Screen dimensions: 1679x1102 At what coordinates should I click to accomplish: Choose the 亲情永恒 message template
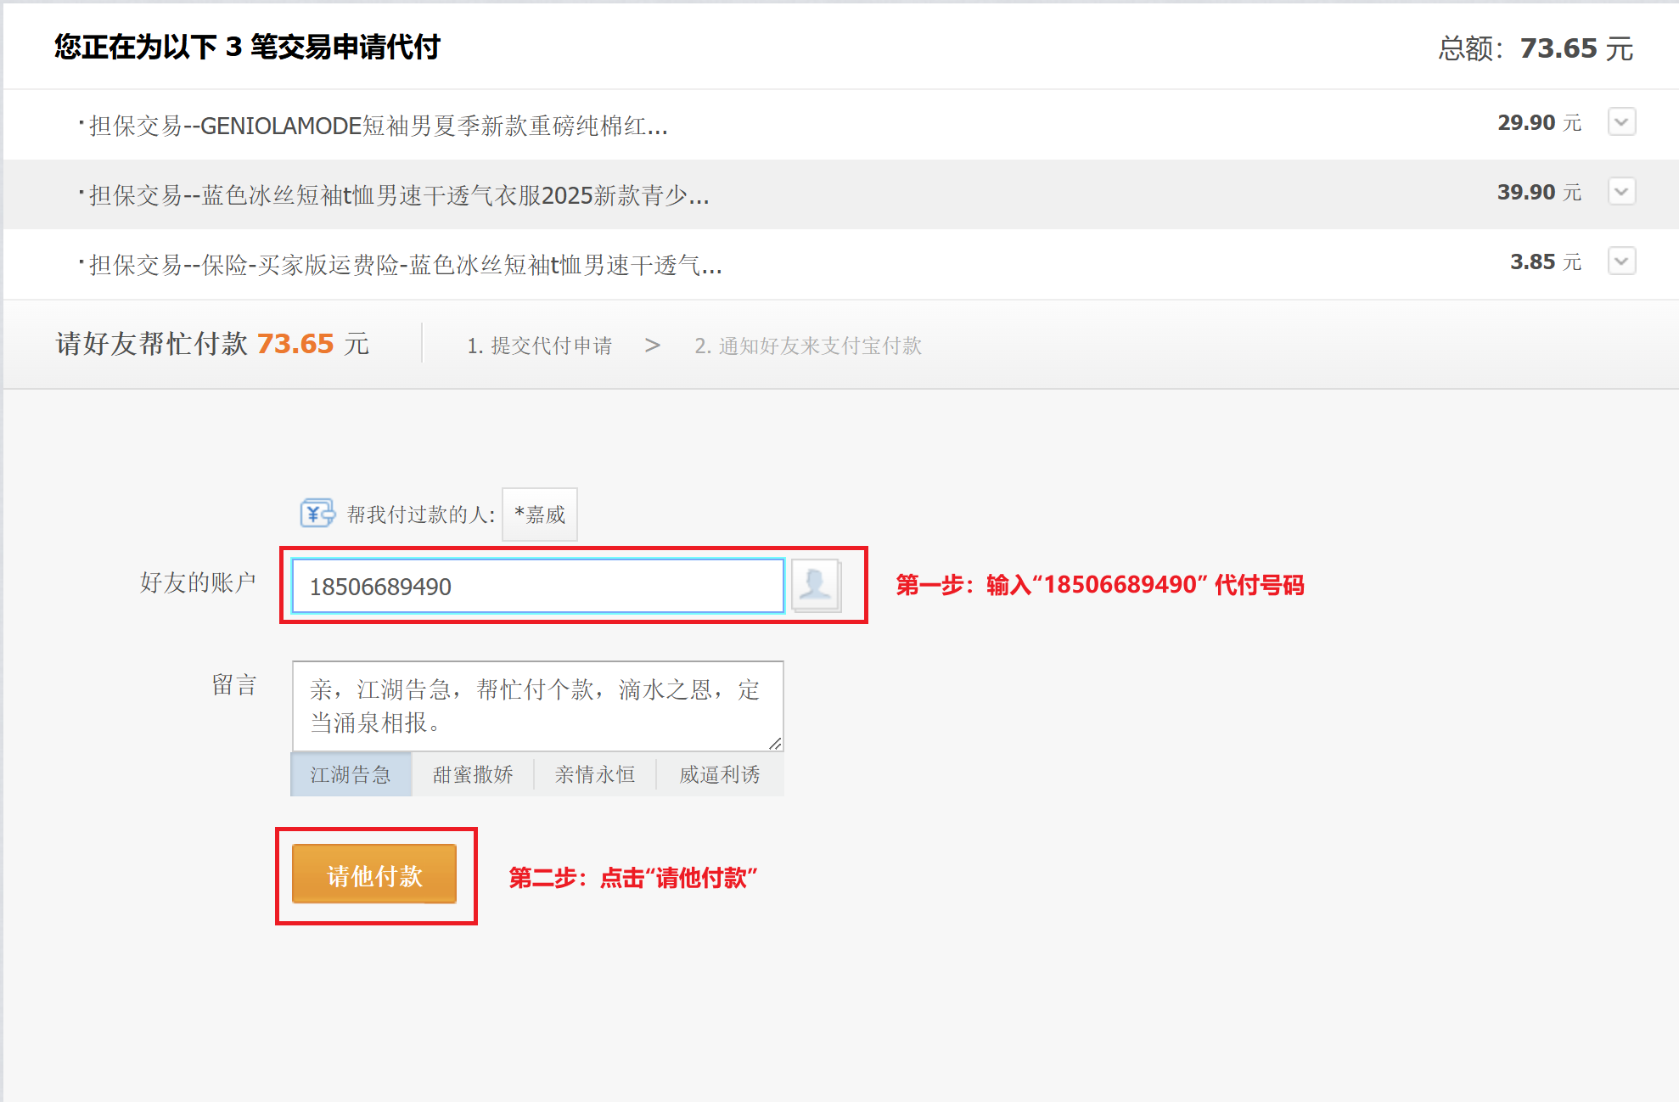pyautogui.click(x=595, y=774)
